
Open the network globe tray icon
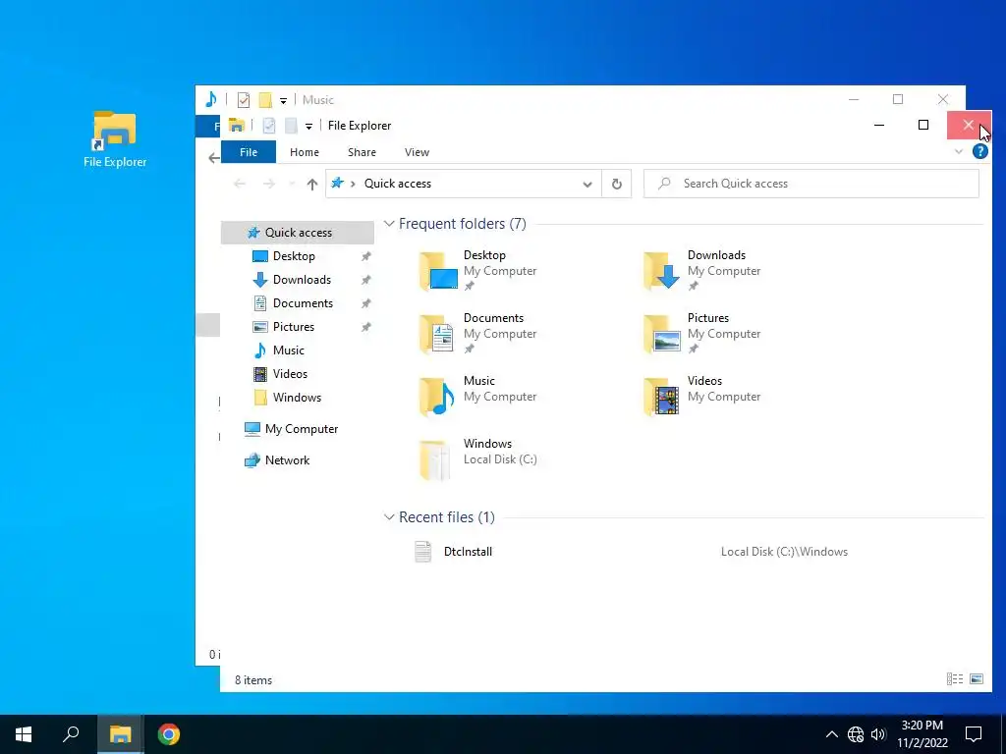click(x=856, y=734)
